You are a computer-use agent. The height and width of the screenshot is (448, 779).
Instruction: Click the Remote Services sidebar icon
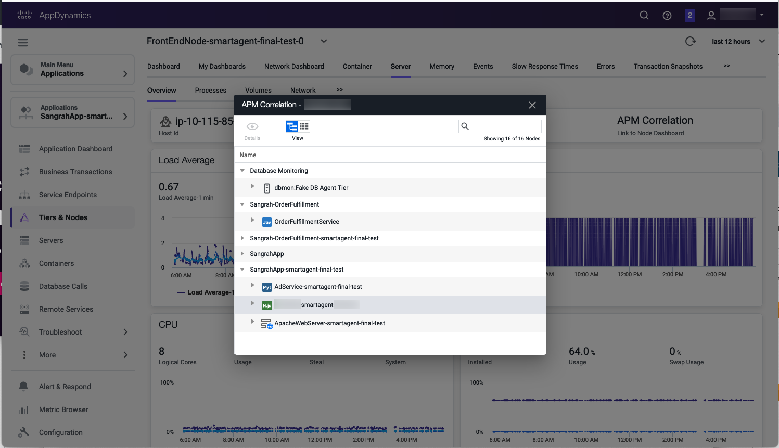click(x=24, y=309)
